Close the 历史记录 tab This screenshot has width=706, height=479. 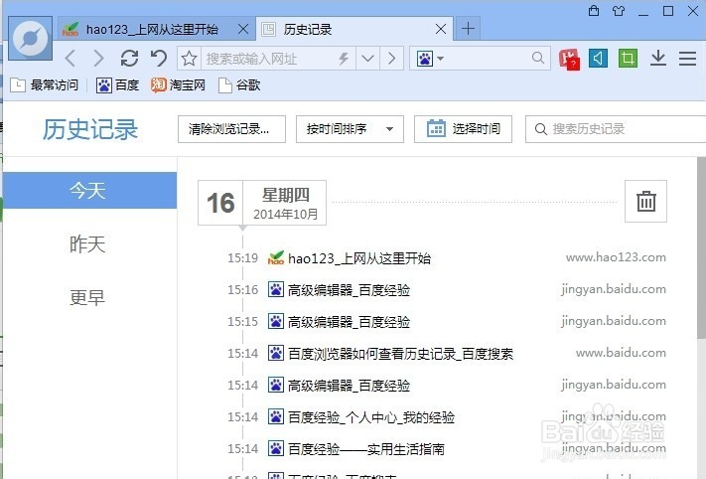[x=441, y=29]
